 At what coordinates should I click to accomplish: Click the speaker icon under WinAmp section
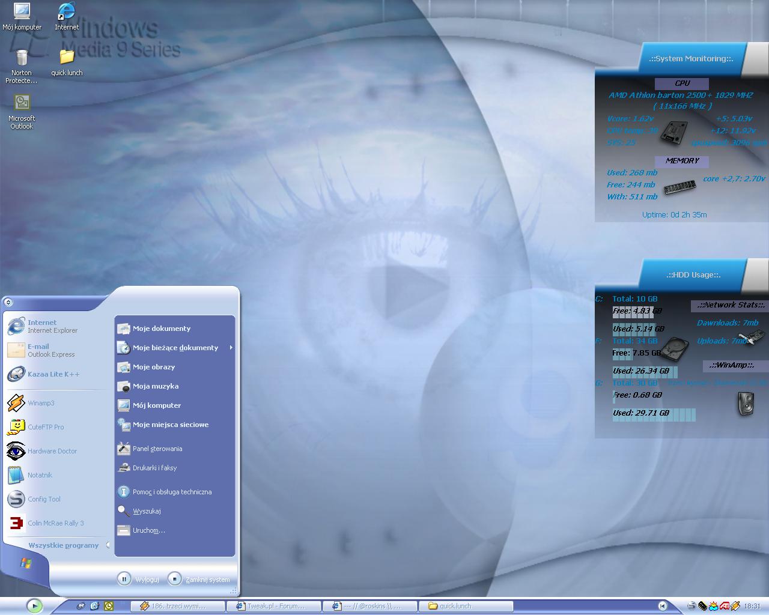pyautogui.click(x=746, y=404)
